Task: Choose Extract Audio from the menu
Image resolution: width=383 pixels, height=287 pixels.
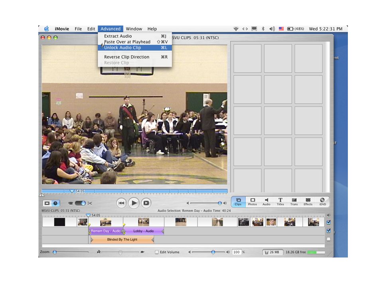Action: [x=135, y=36]
